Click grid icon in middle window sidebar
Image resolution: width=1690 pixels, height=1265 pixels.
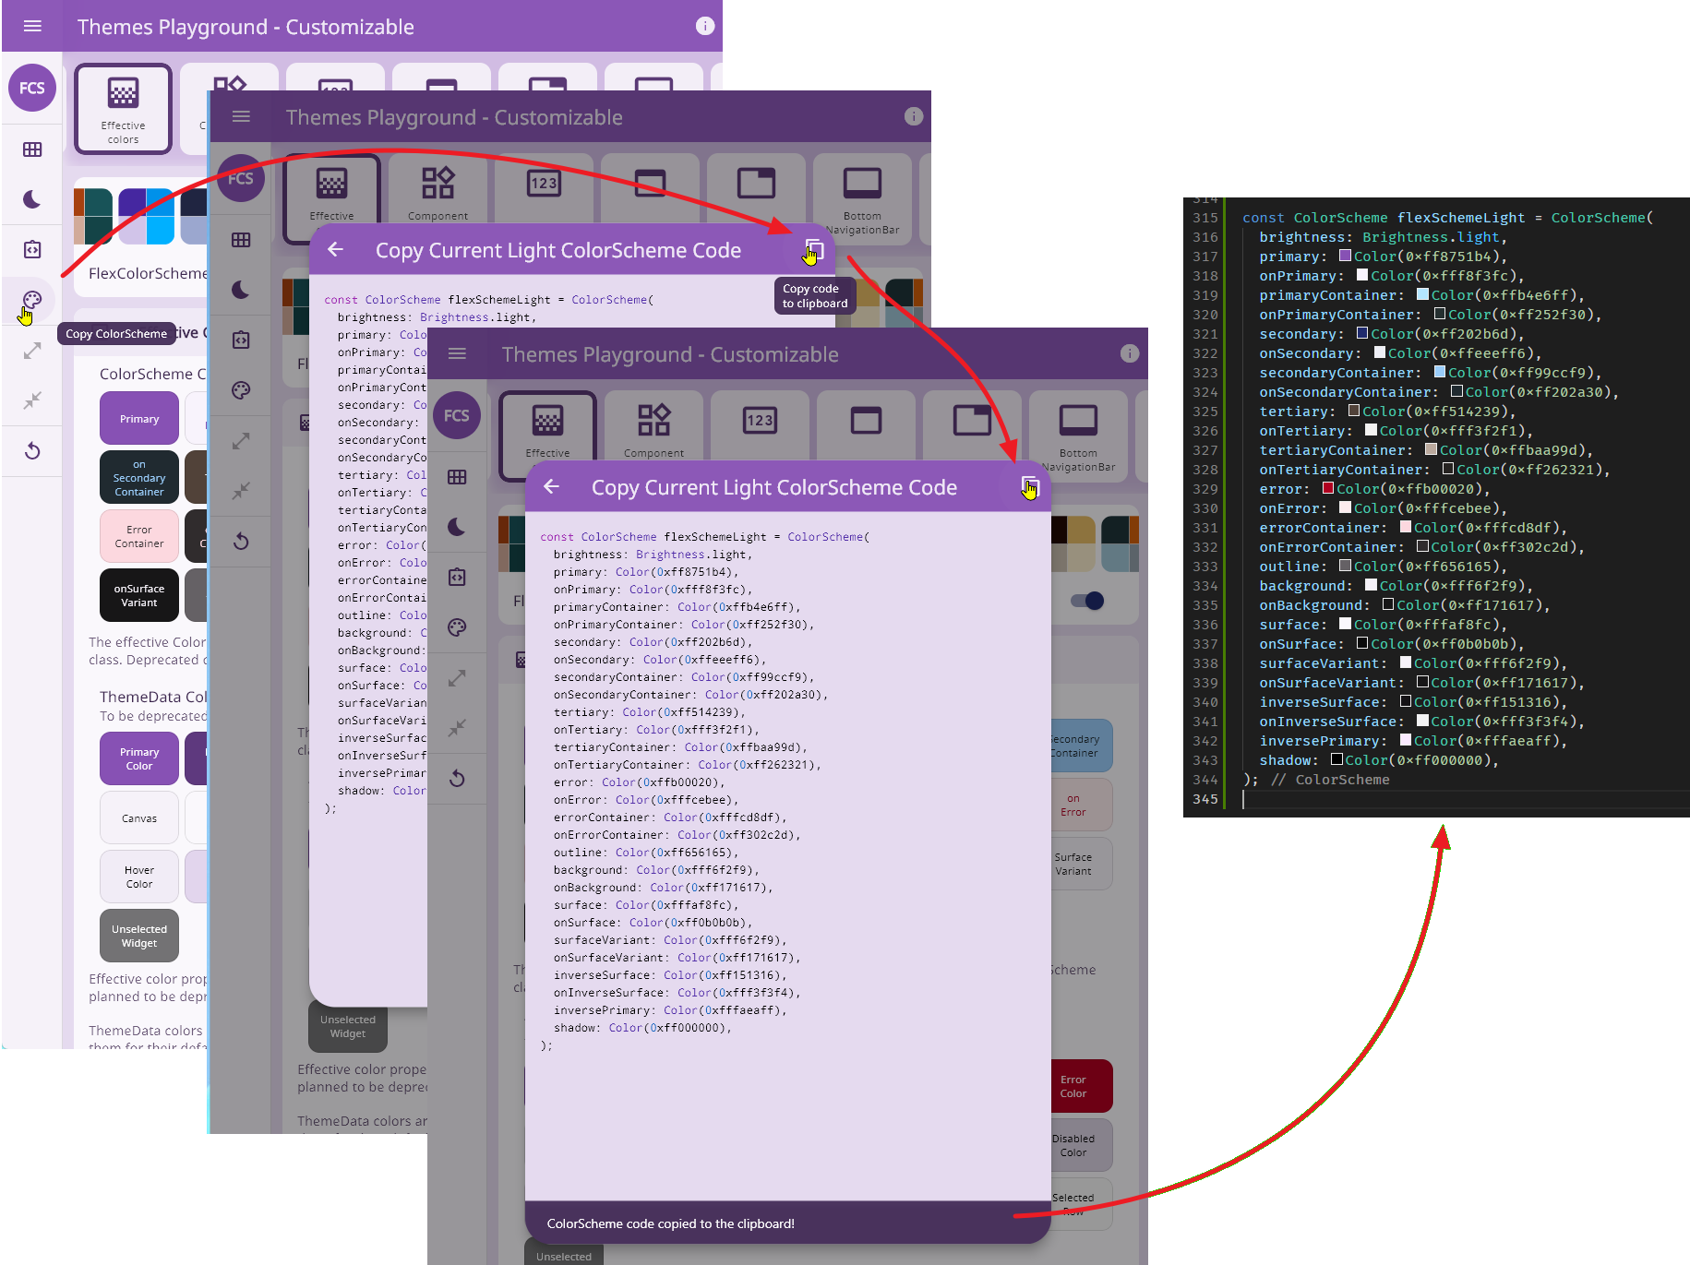point(241,240)
